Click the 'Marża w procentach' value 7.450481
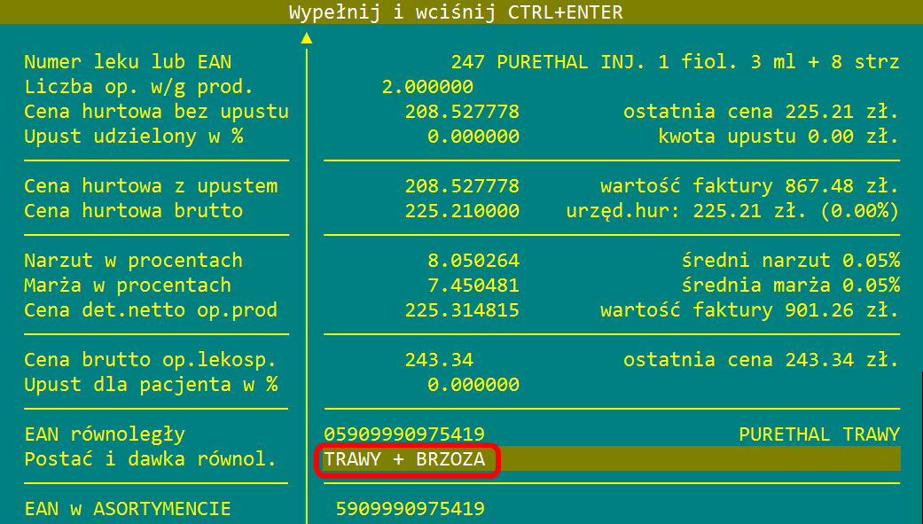Viewport: 923px width, 524px height. click(473, 285)
